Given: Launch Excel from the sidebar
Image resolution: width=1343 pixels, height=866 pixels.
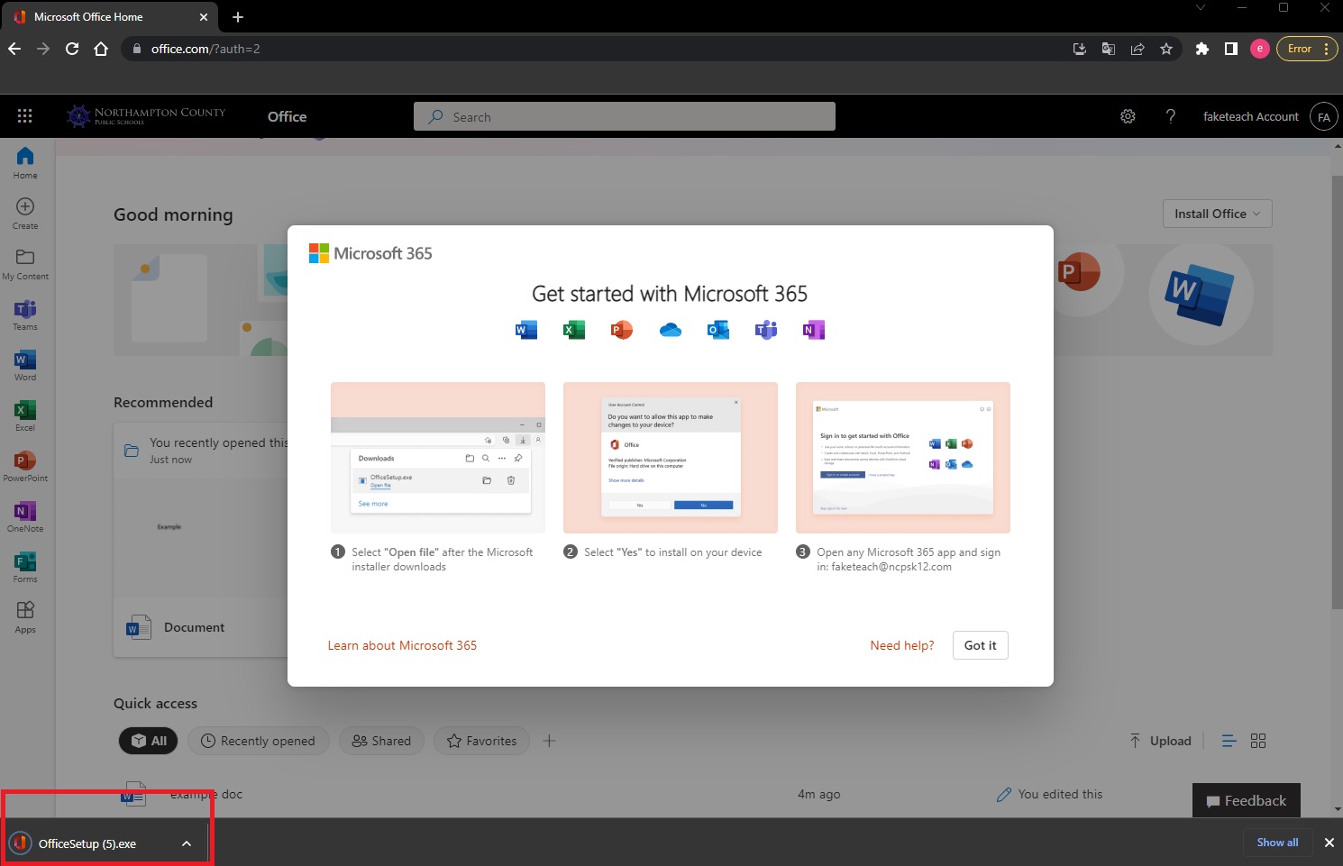Looking at the screenshot, I should (x=25, y=415).
